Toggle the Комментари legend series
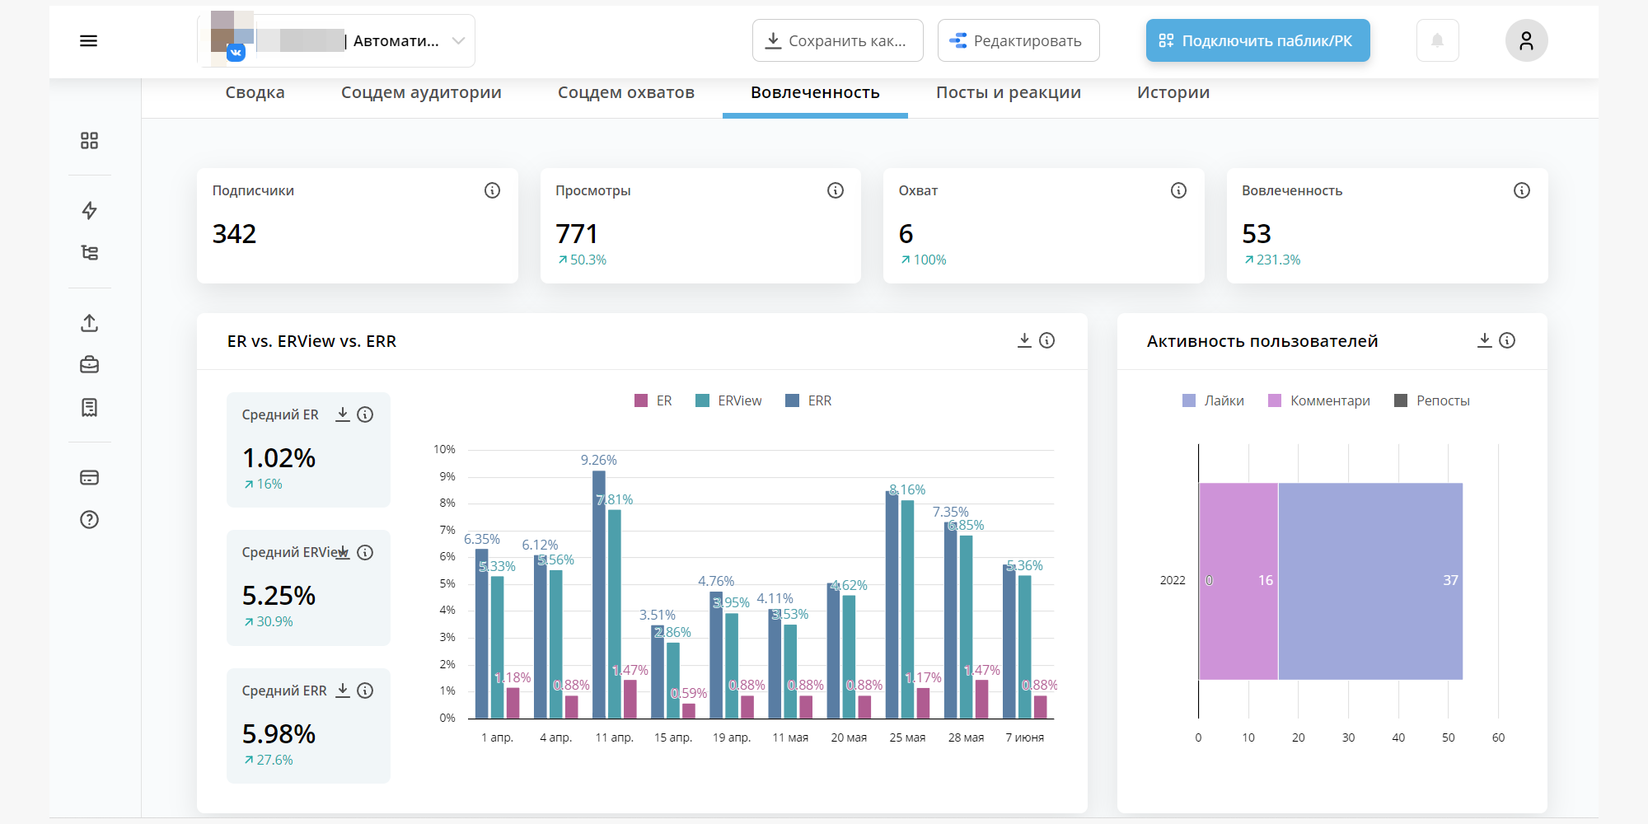 coord(1318,400)
